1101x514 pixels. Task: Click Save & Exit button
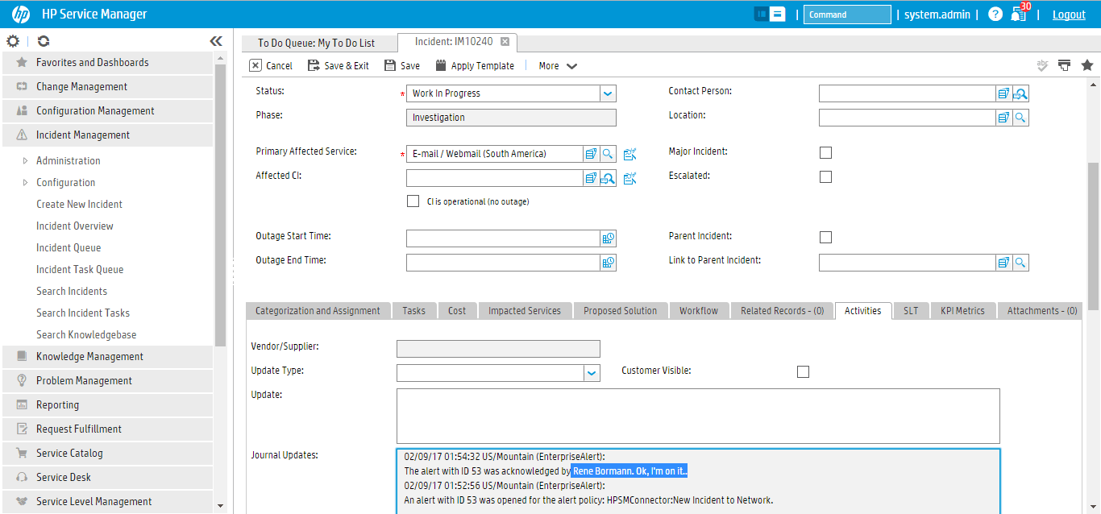coord(339,66)
